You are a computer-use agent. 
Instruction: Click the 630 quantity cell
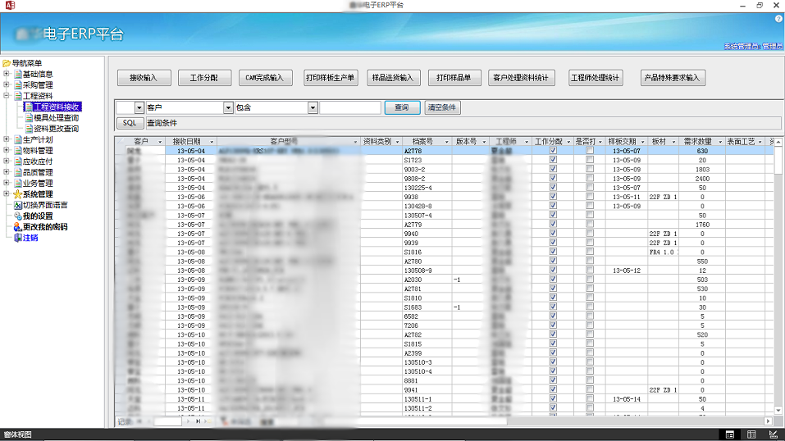point(702,151)
